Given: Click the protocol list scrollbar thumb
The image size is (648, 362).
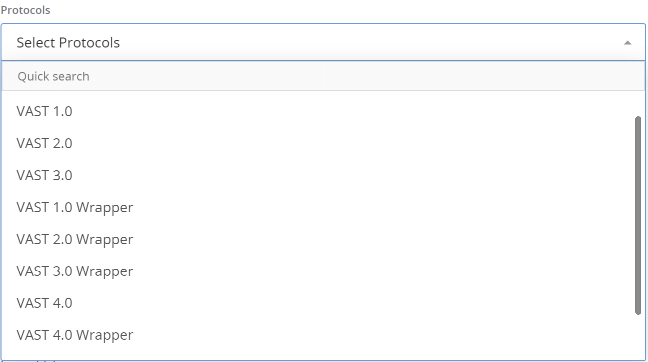Looking at the screenshot, I should [638, 215].
